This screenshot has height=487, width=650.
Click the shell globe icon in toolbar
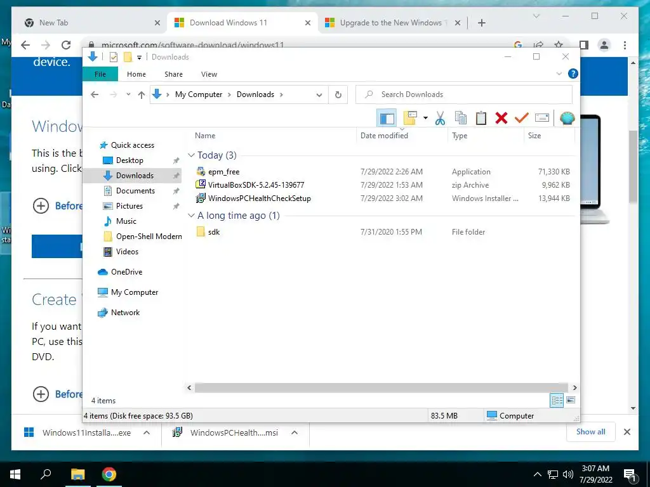[567, 119]
